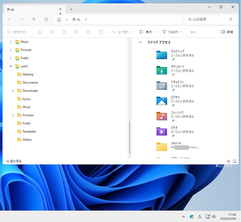Switch to large thumbnails view in status bar

235,161
